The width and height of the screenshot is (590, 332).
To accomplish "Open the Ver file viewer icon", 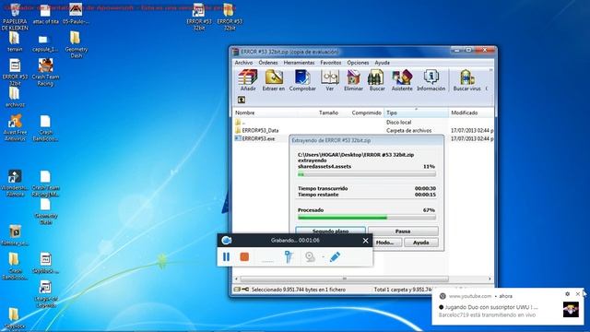I will [330, 80].
